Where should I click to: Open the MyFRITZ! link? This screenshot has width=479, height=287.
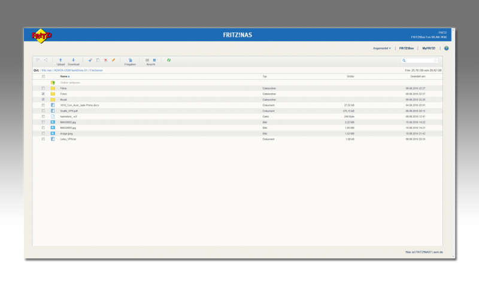click(x=429, y=48)
